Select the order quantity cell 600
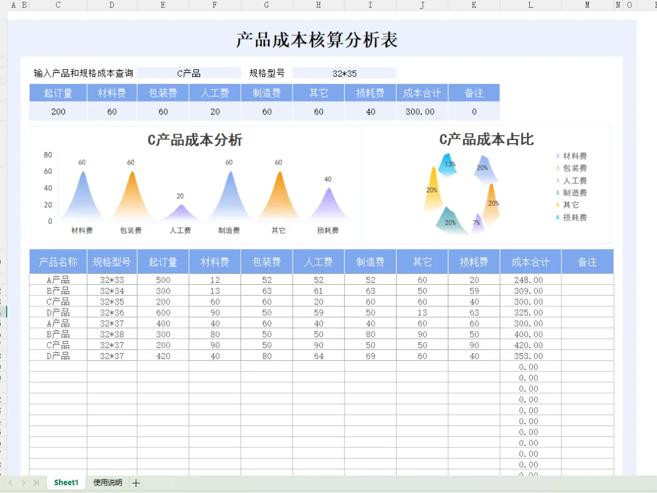 (163, 312)
